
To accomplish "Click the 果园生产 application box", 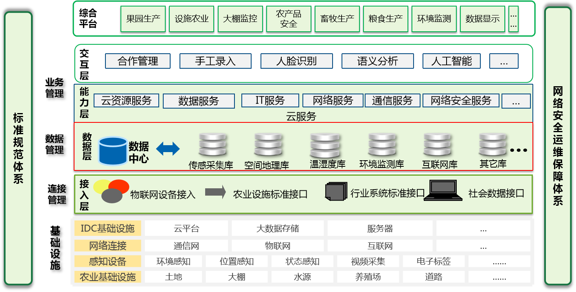I will coord(143,19).
